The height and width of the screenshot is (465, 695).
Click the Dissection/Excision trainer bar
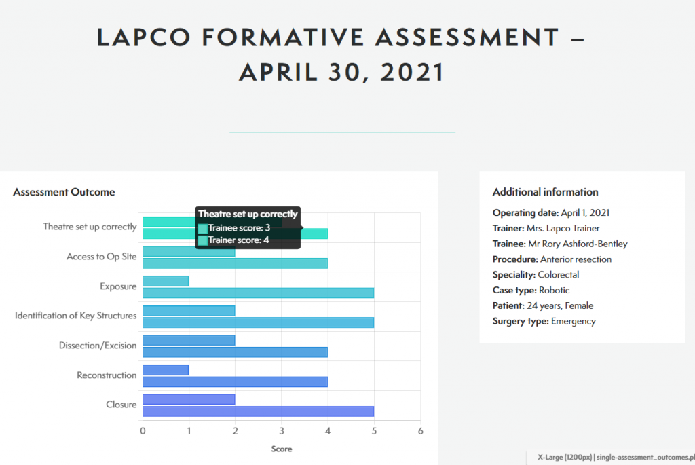point(235,352)
